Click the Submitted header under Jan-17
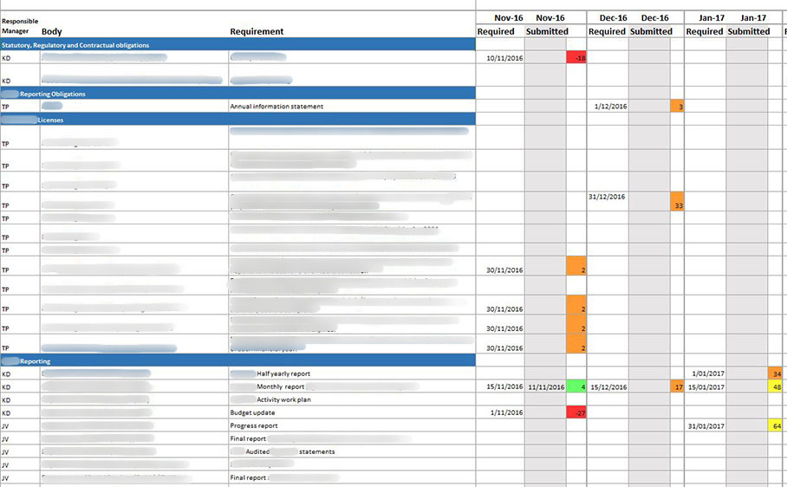 point(748,31)
